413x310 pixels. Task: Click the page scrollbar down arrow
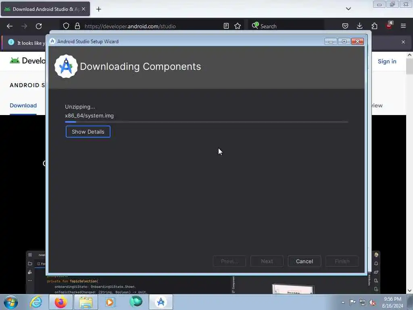[x=409, y=290]
